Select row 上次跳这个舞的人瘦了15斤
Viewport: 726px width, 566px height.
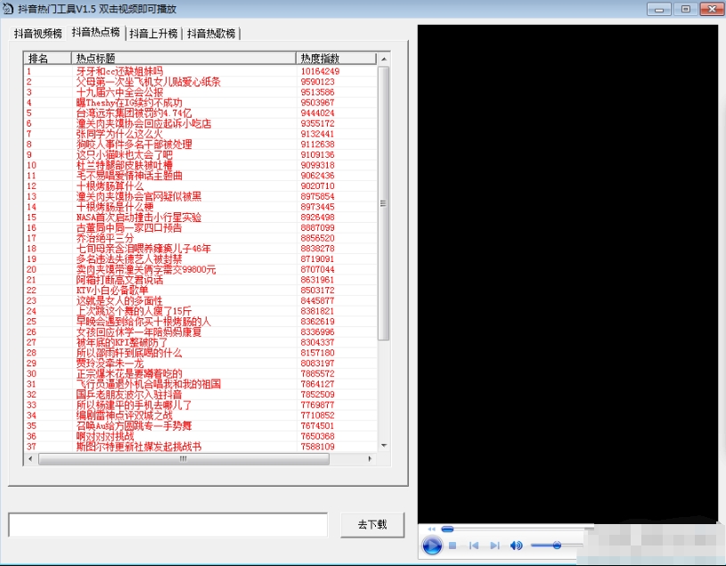(x=200, y=311)
